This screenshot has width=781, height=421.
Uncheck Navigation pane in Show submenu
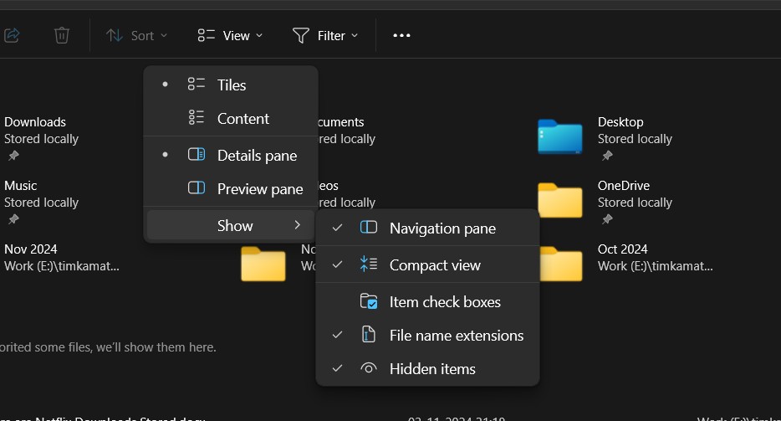[x=428, y=228]
